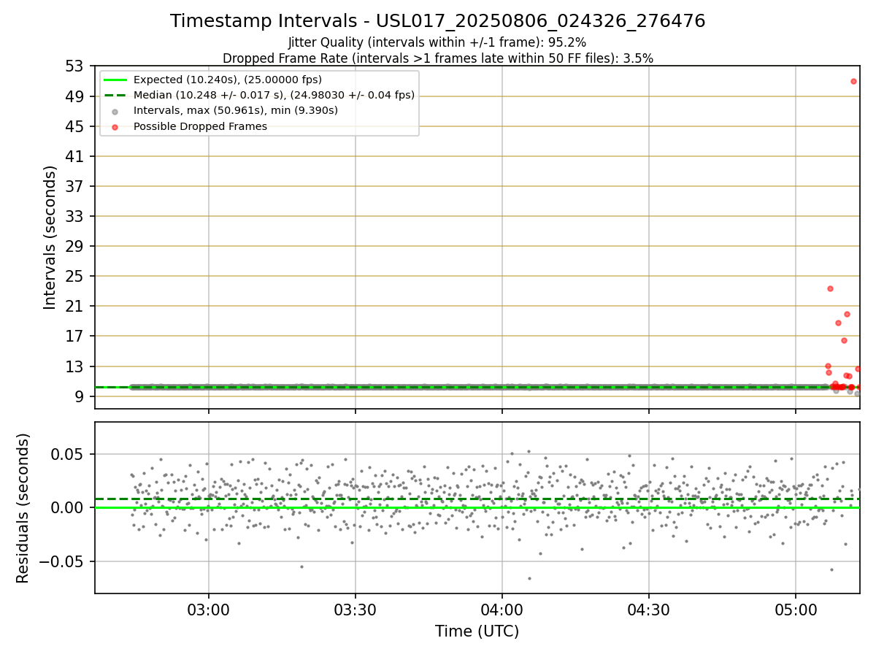This screenshot has height=657, width=876.
Task: Select legend entry "Possible Dropped Frames"
Action: coord(200,126)
